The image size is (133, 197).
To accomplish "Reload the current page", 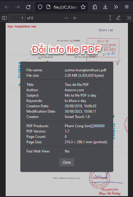I will [28, 7].
